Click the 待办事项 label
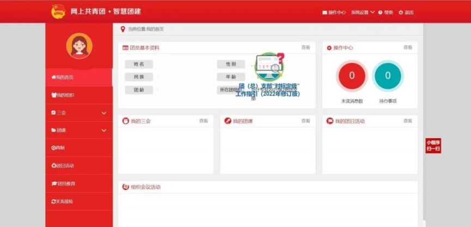 click(388, 101)
